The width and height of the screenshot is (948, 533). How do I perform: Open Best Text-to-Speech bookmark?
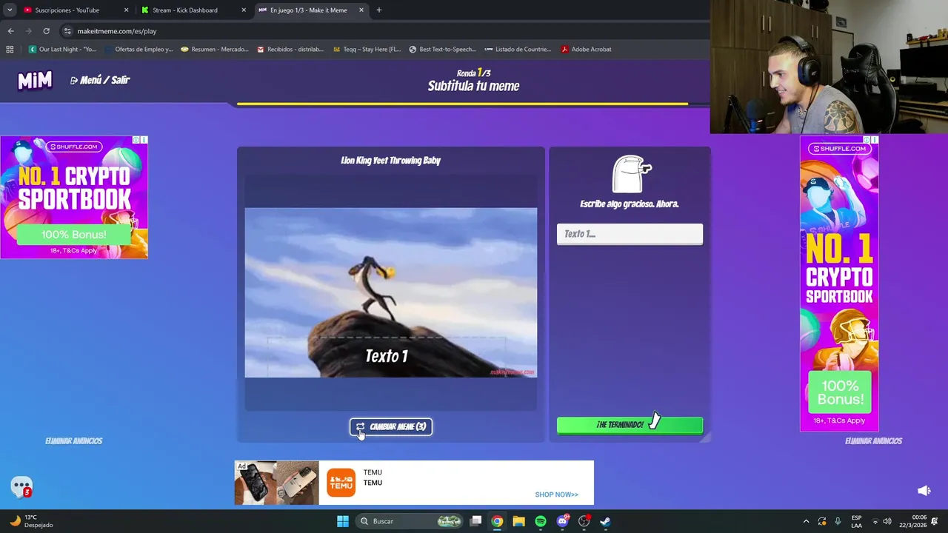pyautogui.click(x=443, y=50)
